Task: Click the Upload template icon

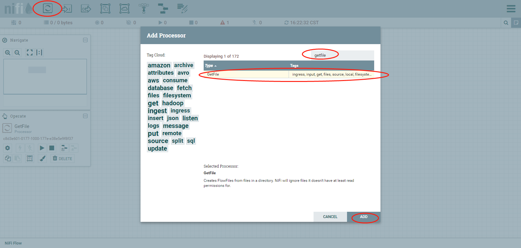Action: [x=74, y=148]
